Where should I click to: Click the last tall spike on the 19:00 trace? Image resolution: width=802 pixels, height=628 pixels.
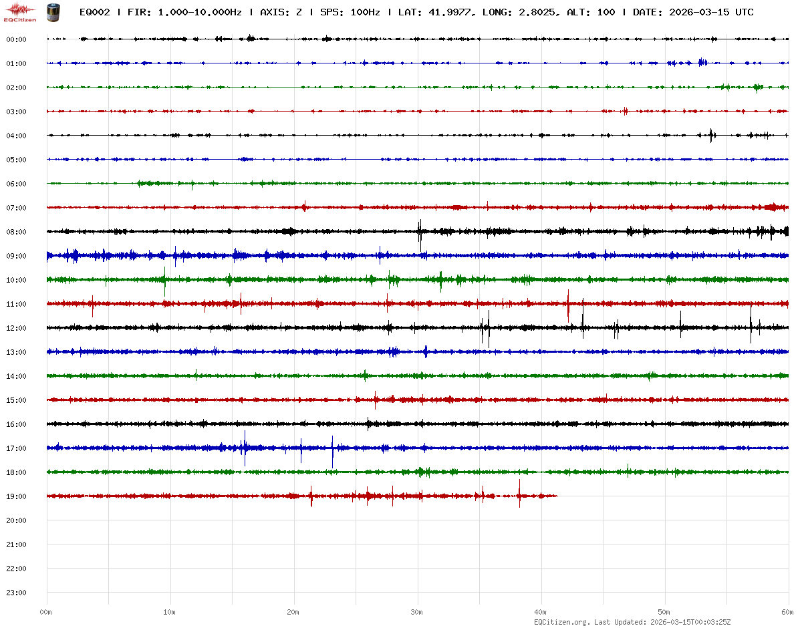[519, 494]
